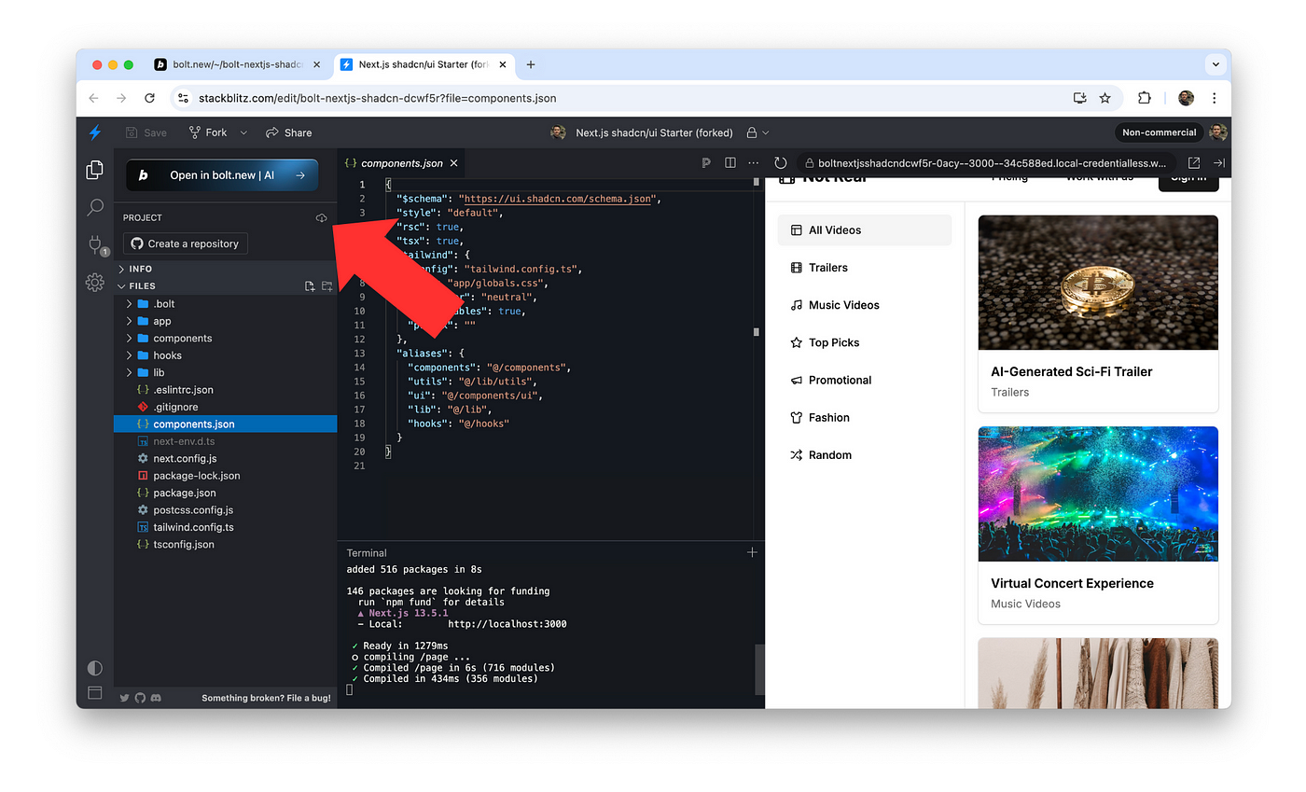The width and height of the screenshot is (1306, 792).
Task: Toggle the editor layout icon at bottom-left
Action: click(94, 692)
